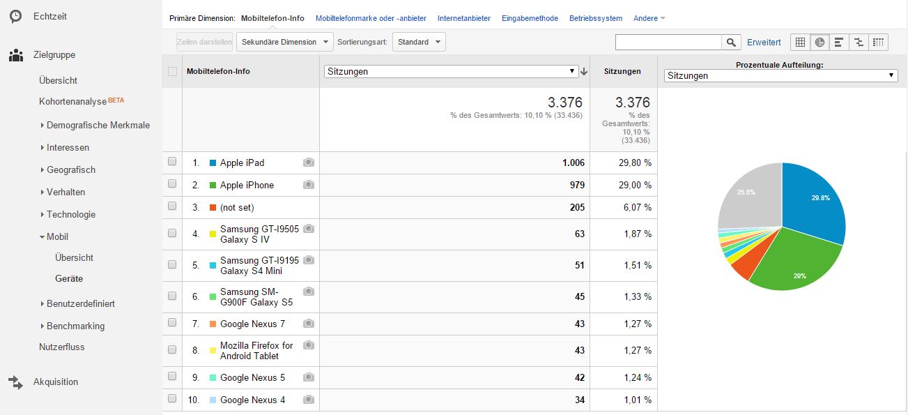Open the Sortierungsart Standard dropdown
The width and height of the screenshot is (908, 415).
pos(419,42)
